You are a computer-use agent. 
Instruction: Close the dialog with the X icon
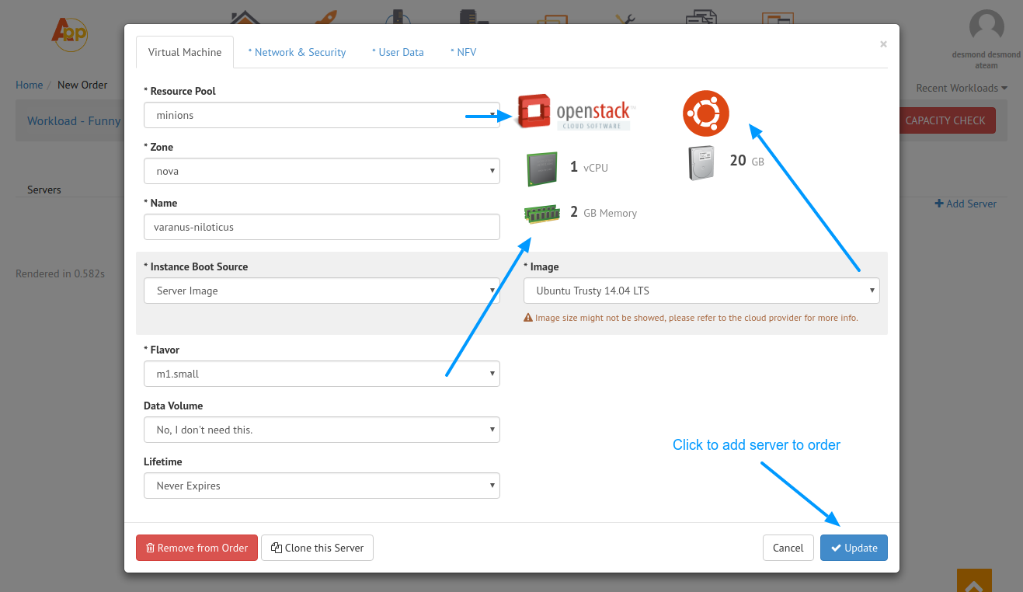coord(883,44)
